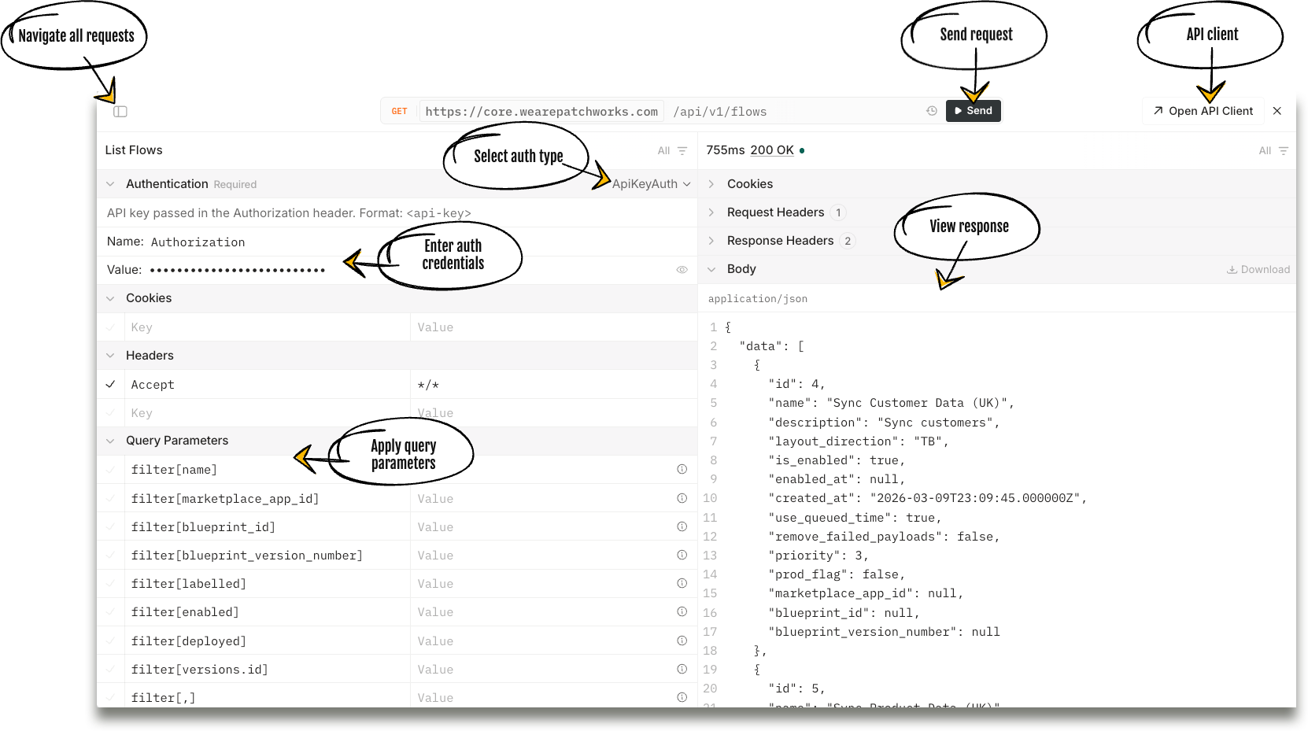
Task: Uncheck the Accept header checkbox
Action: (111, 385)
